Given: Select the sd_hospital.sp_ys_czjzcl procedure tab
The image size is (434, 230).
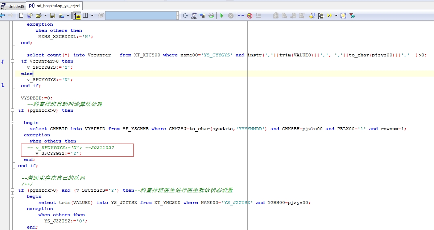Looking at the screenshot, I should click(55, 6).
